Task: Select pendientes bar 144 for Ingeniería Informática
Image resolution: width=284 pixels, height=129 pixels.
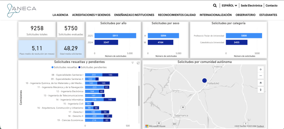Action: tap(110, 100)
